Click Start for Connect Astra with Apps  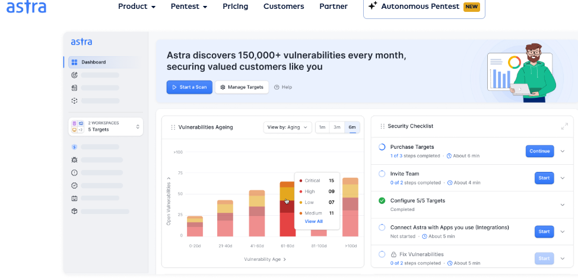coord(544,232)
